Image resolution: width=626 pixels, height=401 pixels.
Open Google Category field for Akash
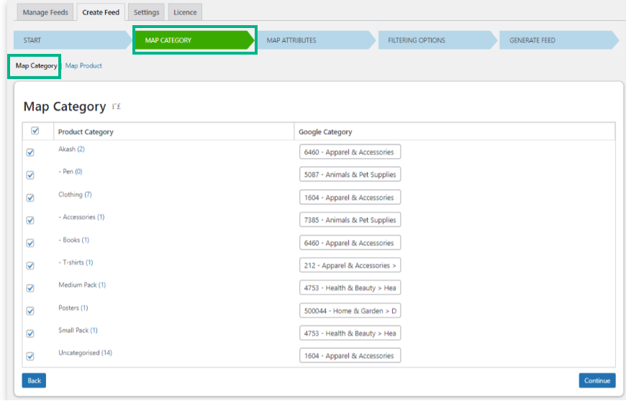(x=350, y=152)
